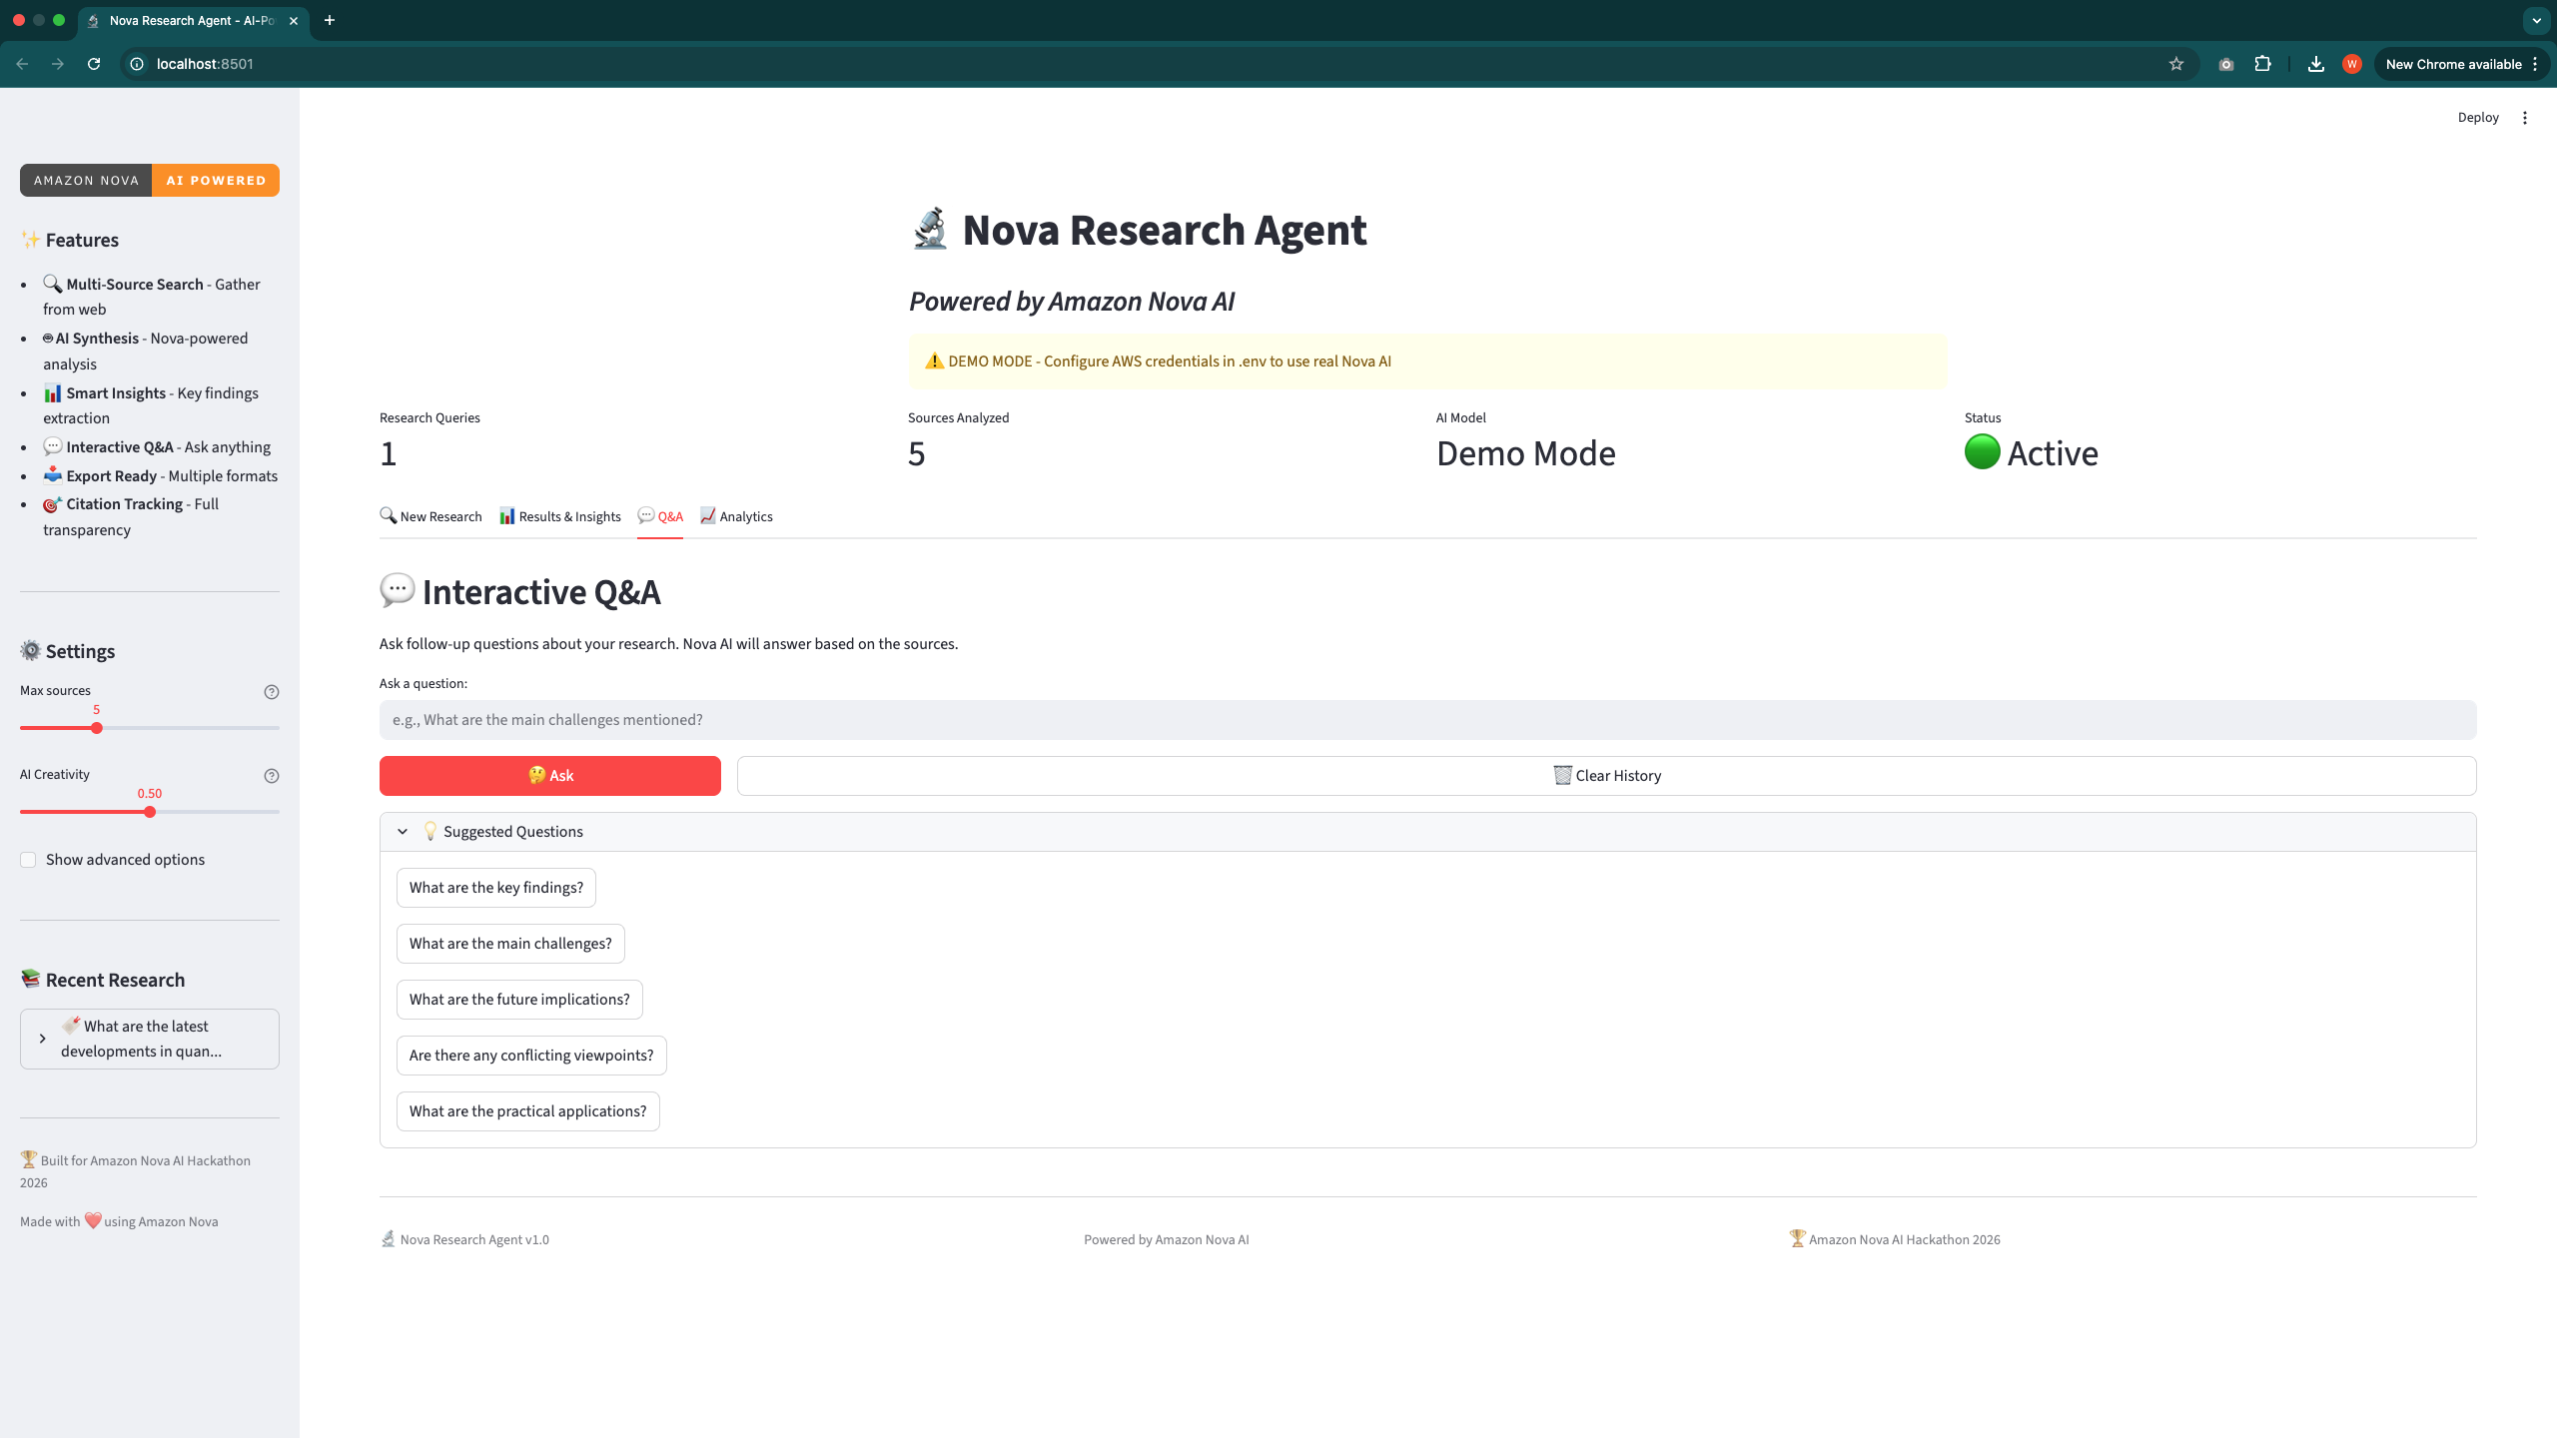Switch to Results & Insights tab
Viewport: 2557px width, 1438px height.
tap(560, 516)
